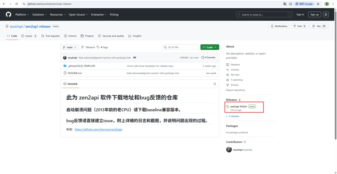337x174 pixels.
Task: Show the + 3 releases link
Action: pyautogui.click(x=232, y=116)
